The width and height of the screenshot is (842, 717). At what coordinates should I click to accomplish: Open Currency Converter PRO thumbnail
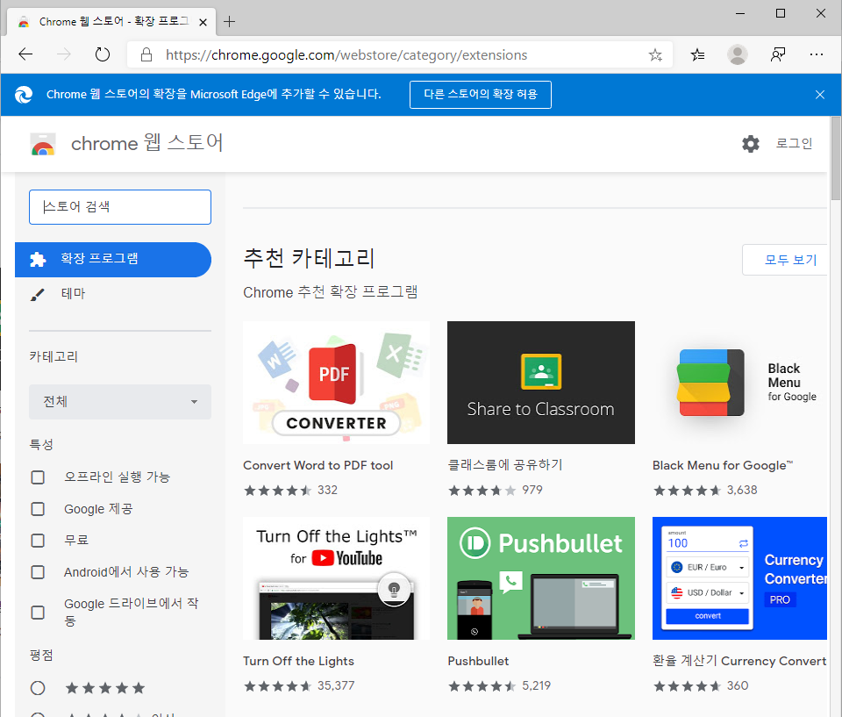[x=739, y=578]
